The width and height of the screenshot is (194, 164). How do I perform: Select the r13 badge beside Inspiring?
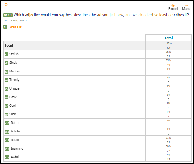tap(7, 149)
